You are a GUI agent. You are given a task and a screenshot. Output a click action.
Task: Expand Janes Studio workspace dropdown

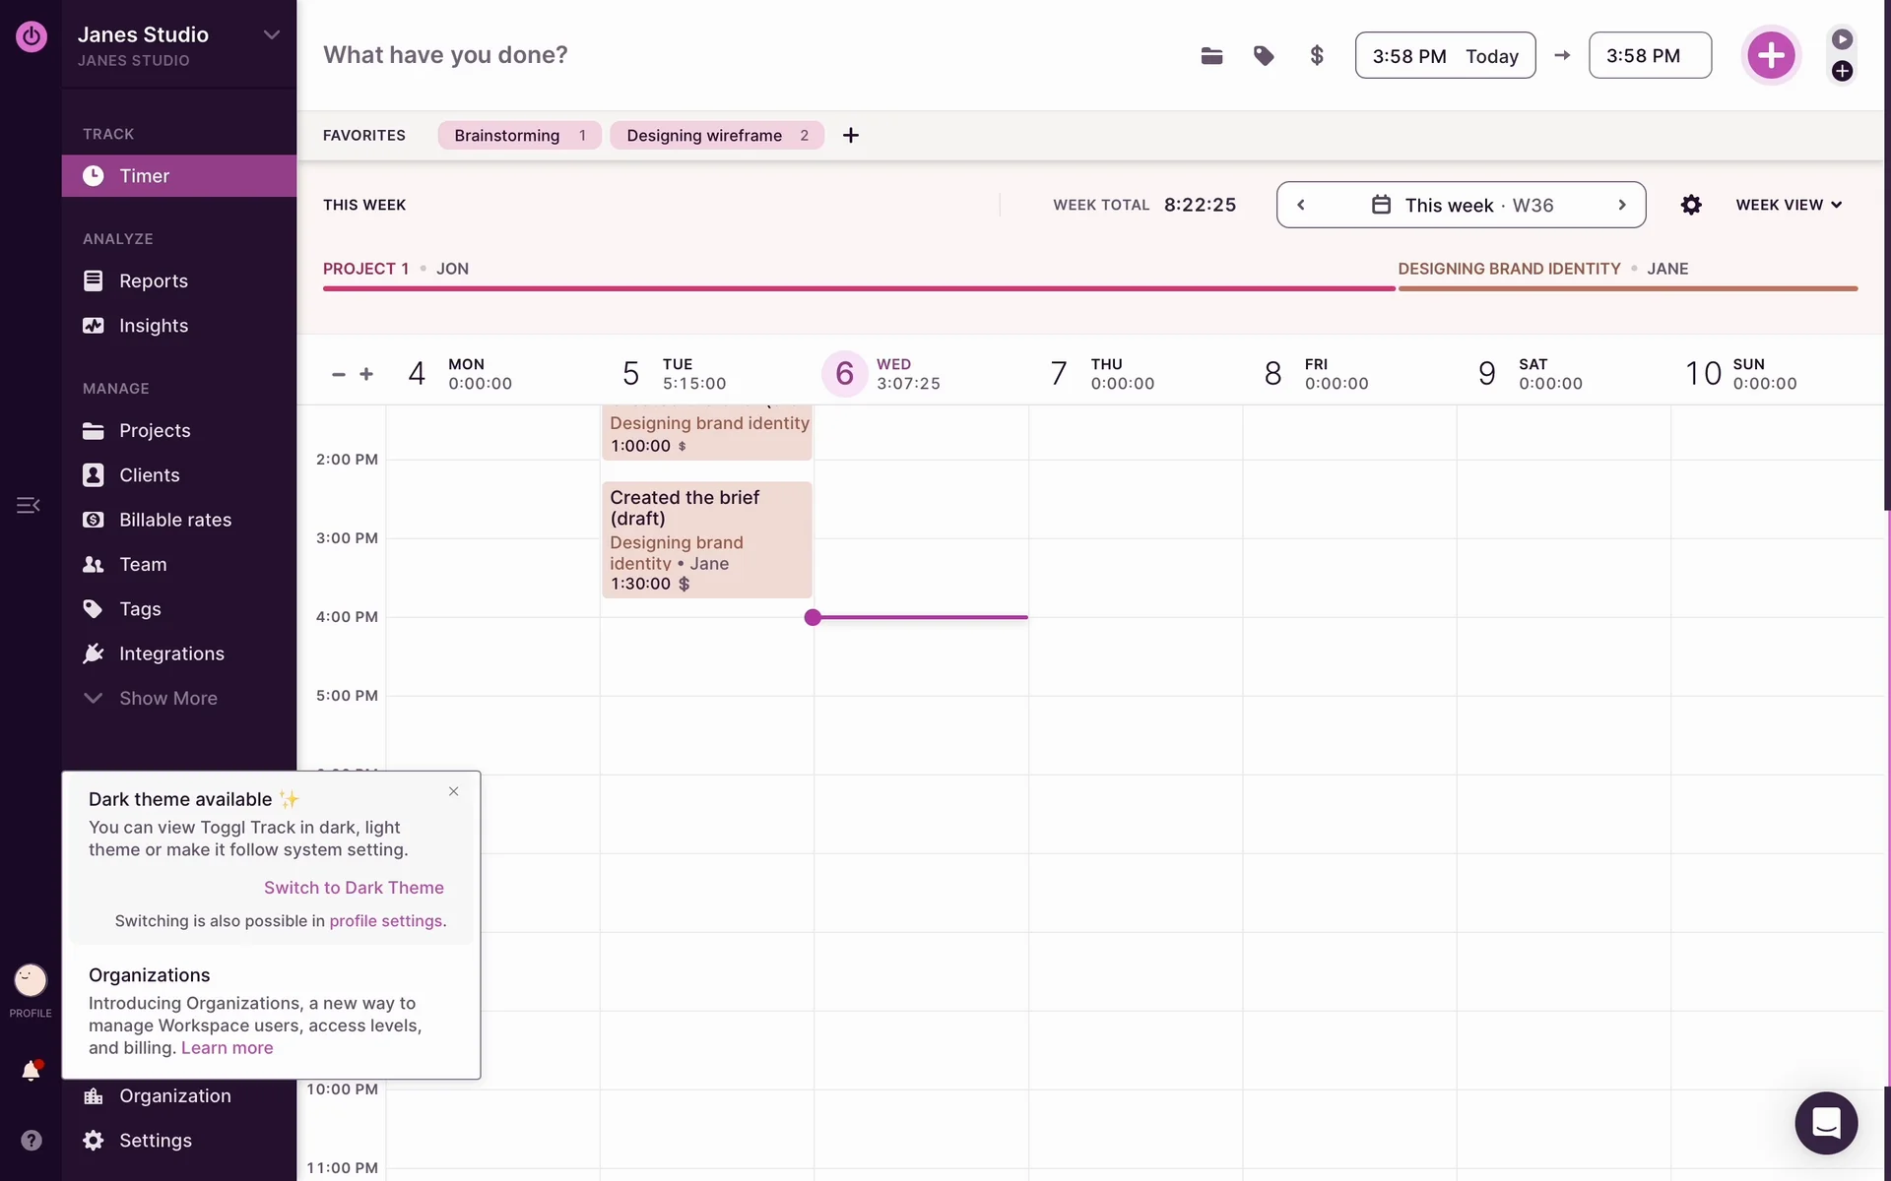(271, 34)
